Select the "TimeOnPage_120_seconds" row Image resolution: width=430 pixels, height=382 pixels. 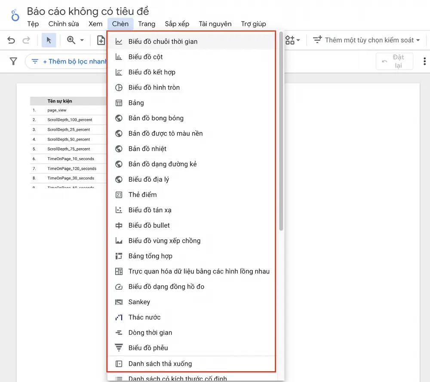[68, 168]
